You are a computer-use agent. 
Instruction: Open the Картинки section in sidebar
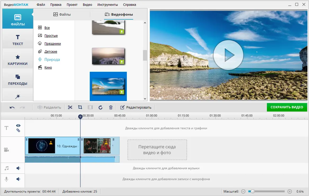point(18,60)
